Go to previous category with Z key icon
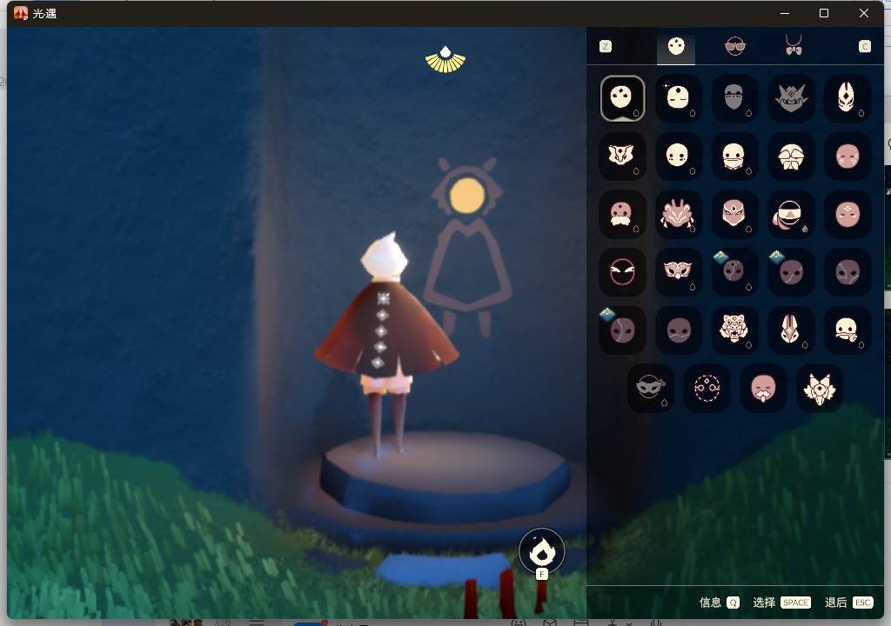Screen dimensions: 891x626 (606, 47)
